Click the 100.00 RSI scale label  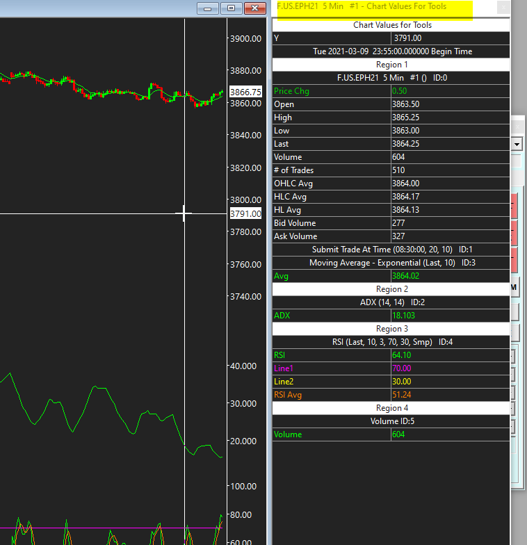point(243,487)
